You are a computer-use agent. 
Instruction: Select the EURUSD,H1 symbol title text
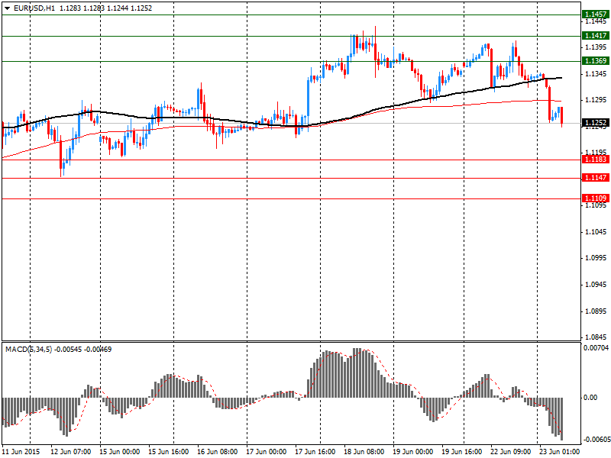34,8
